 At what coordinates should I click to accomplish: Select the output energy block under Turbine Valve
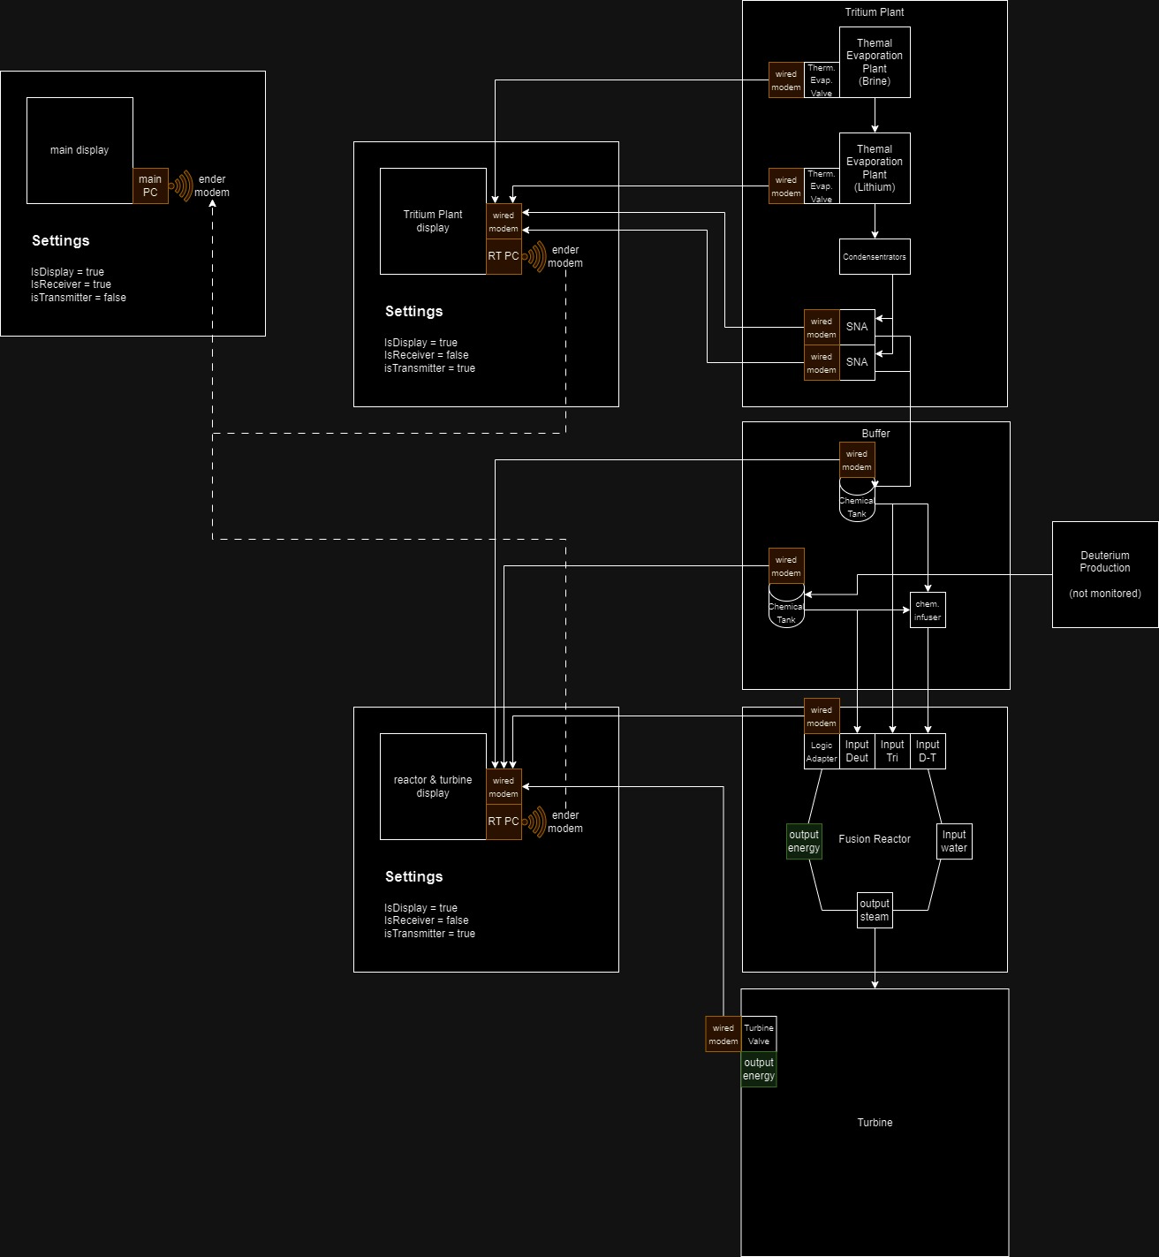[x=759, y=1069]
